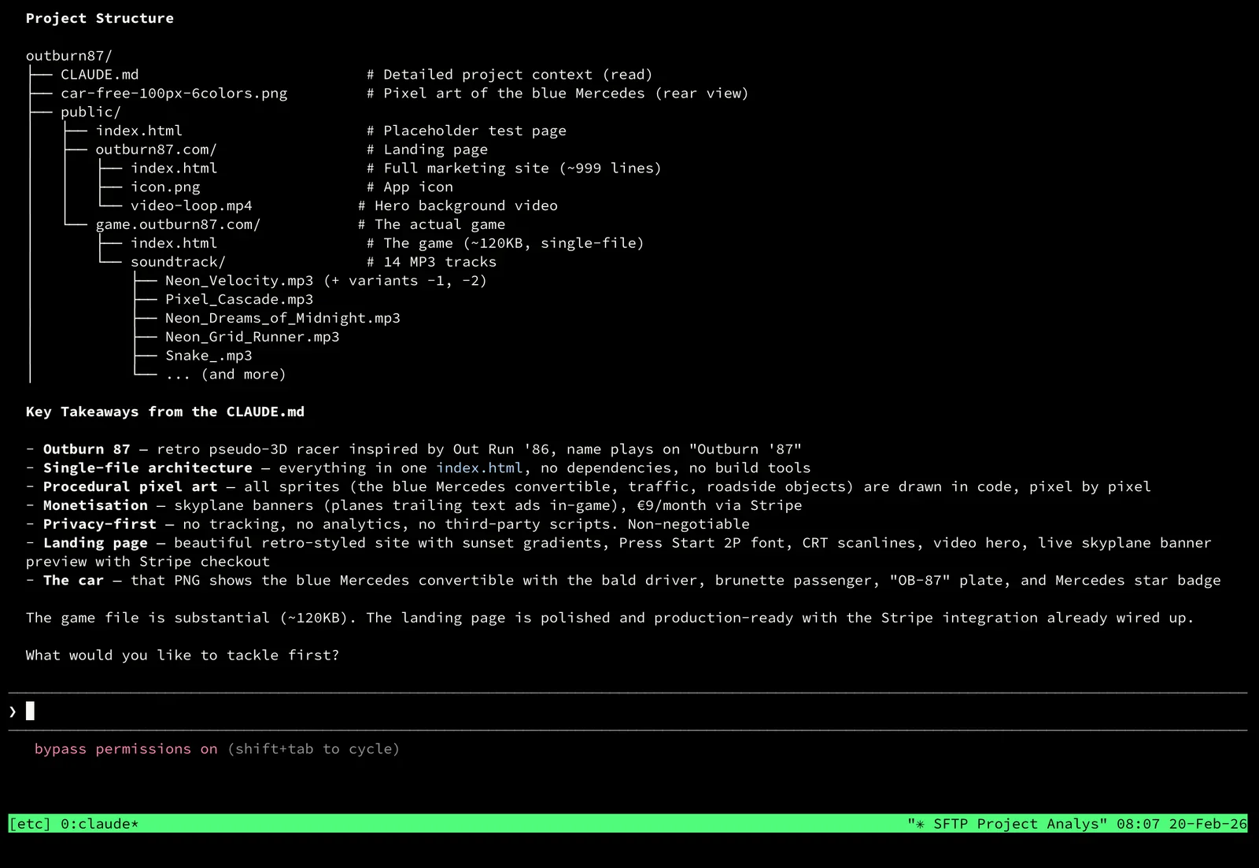This screenshot has height=868, width=1259.
Task: Click comment '# Full marketing site (~999 lines)'
Action: pyautogui.click(x=515, y=168)
